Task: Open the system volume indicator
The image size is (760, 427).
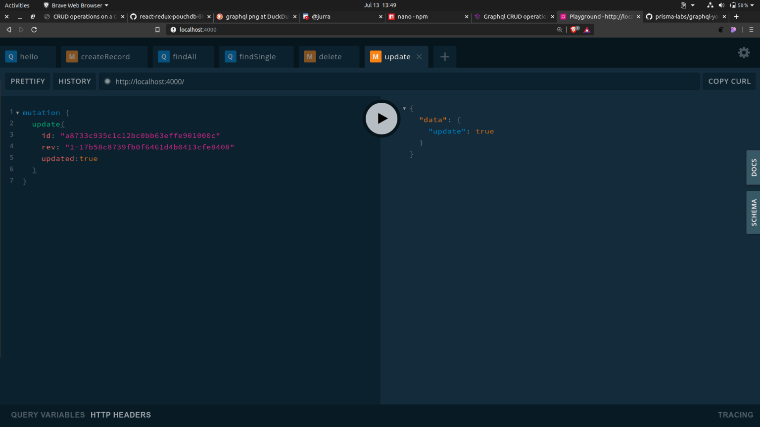Action: point(721,5)
